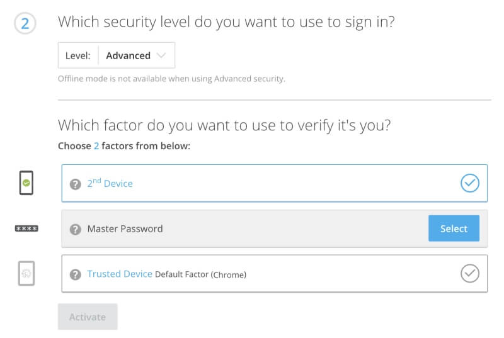Select the 2nd Device factor row
This screenshot has height=338, width=504.
click(275, 183)
